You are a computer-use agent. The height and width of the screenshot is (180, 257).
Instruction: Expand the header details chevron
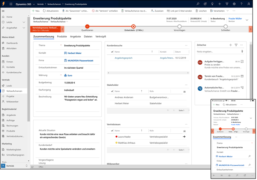tap(247, 20)
